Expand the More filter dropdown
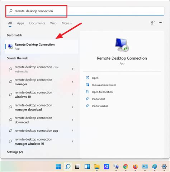 click(67, 23)
